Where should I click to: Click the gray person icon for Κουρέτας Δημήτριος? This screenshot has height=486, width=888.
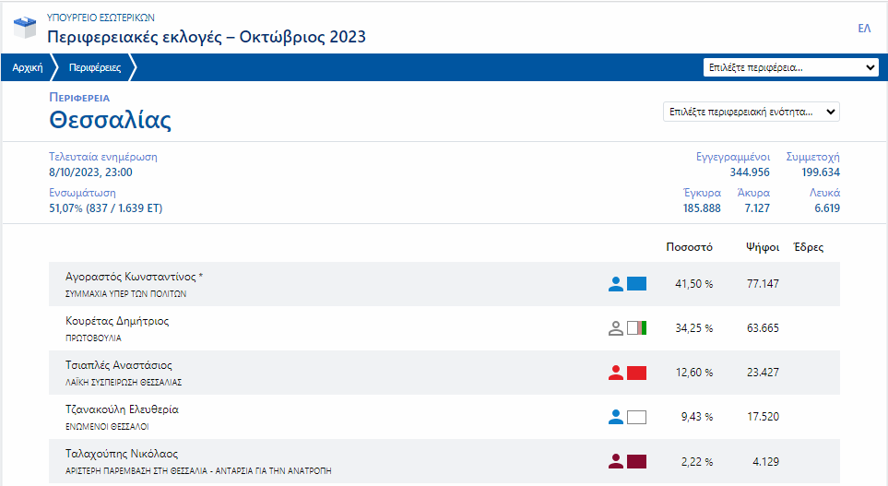pyautogui.click(x=616, y=328)
